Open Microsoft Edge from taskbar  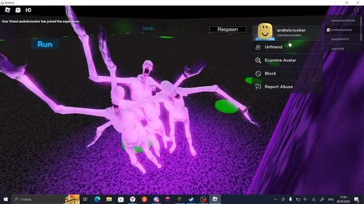tap(97, 199)
